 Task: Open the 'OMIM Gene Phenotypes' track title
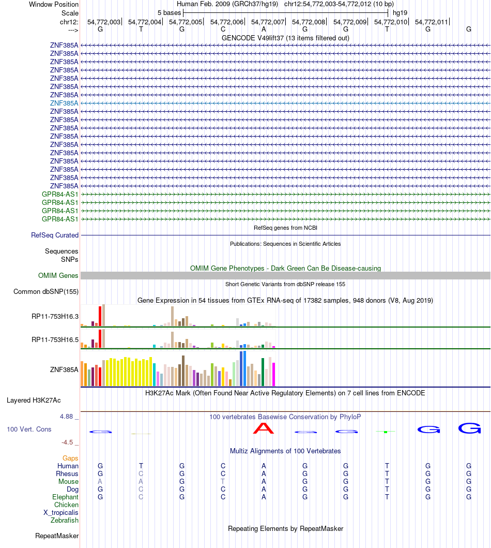(x=285, y=268)
